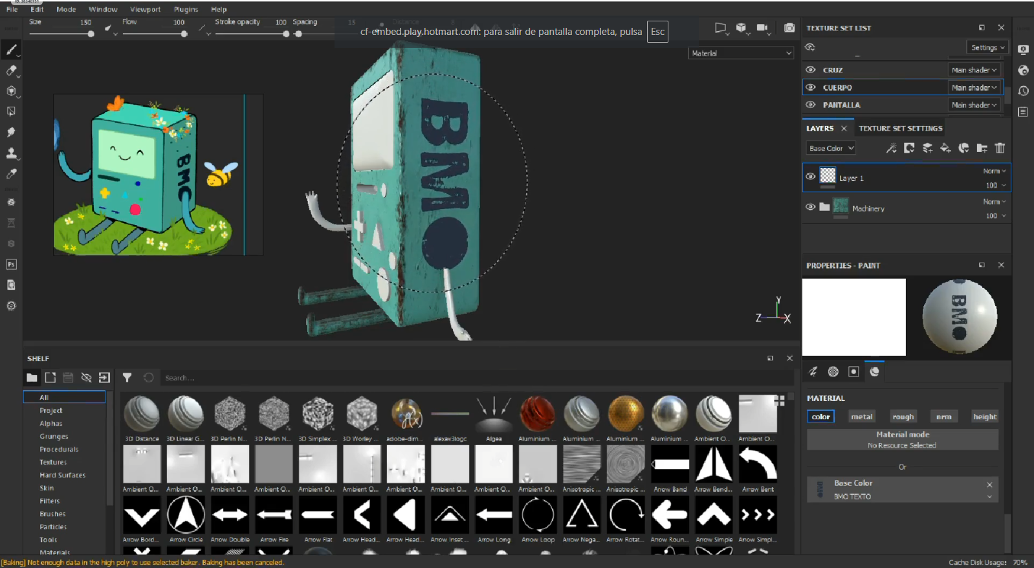Click the Stroke opacity slider handle
The image size is (1034, 568).
286,34
